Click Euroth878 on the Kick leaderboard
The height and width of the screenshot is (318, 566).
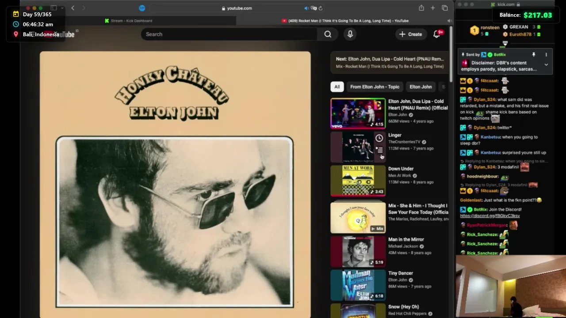click(x=520, y=34)
